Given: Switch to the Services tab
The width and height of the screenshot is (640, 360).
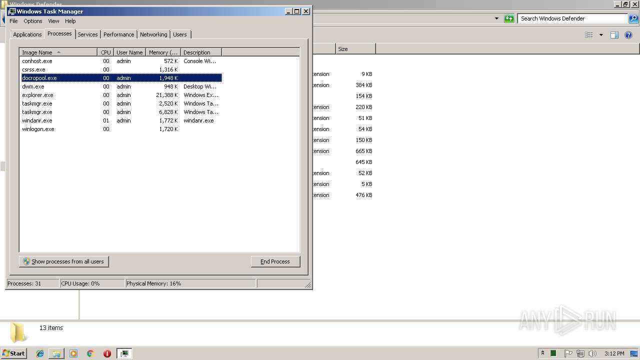Looking at the screenshot, I should (87, 34).
